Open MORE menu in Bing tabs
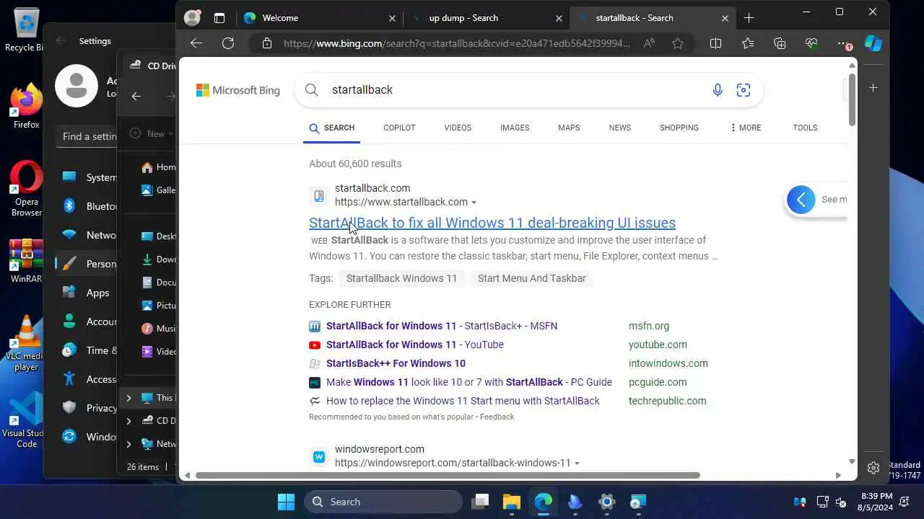The width and height of the screenshot is (924, 519). (x=745, y=128)
